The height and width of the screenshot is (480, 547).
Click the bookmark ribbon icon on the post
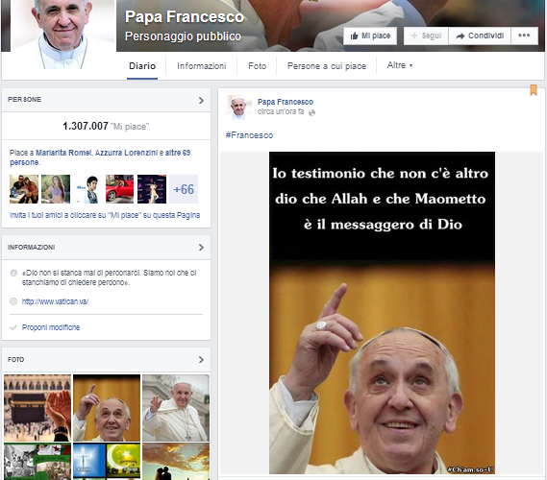534,90
